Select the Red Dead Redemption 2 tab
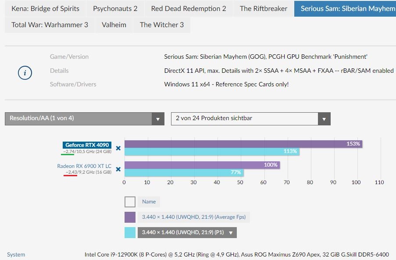The image size is (396, 260). pos(189,9)
